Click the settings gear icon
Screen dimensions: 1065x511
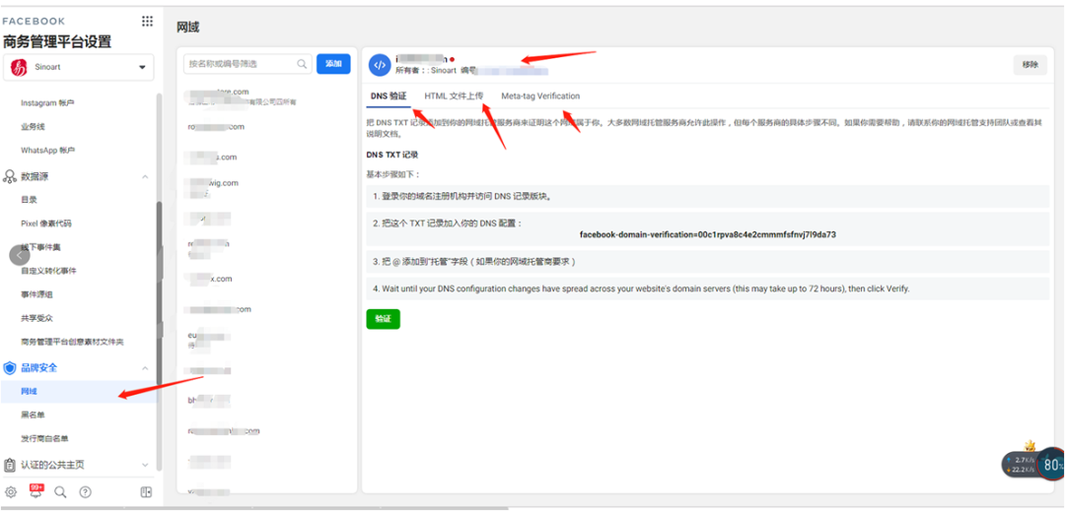coord(11,492)
